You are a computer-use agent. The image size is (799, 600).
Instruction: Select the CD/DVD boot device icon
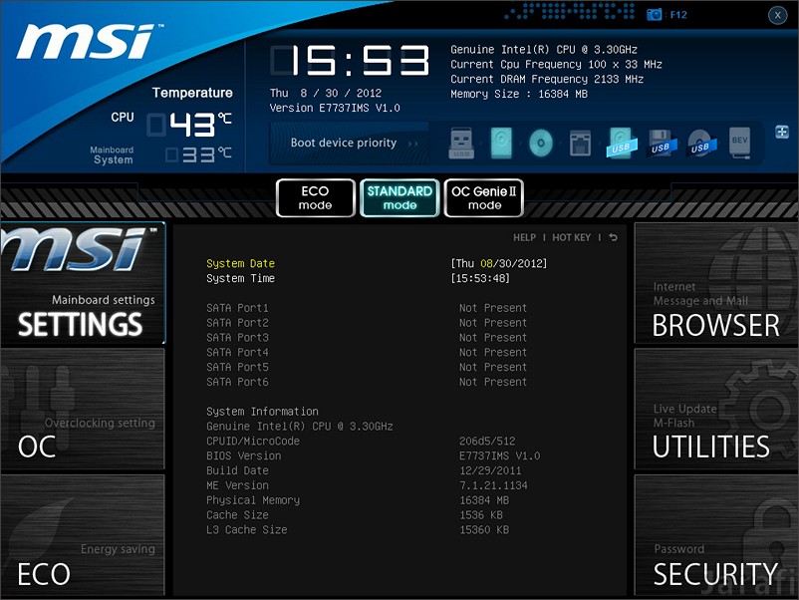[541, 144]
